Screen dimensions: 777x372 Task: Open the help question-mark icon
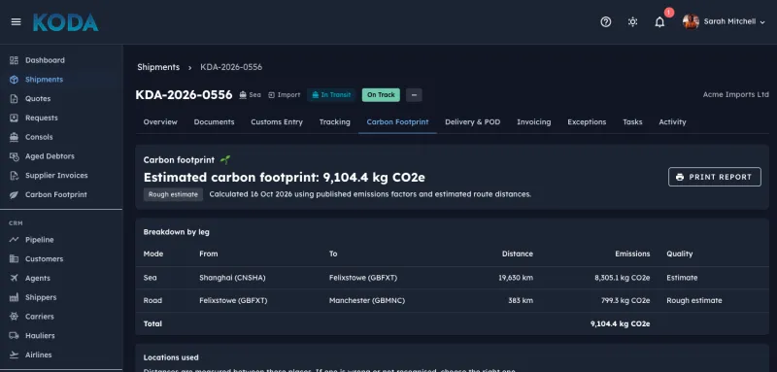(605, 21)
